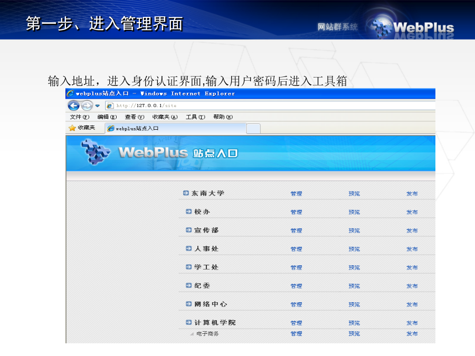
Task: Click the 宣传部 site name
Action: (206, 230)
